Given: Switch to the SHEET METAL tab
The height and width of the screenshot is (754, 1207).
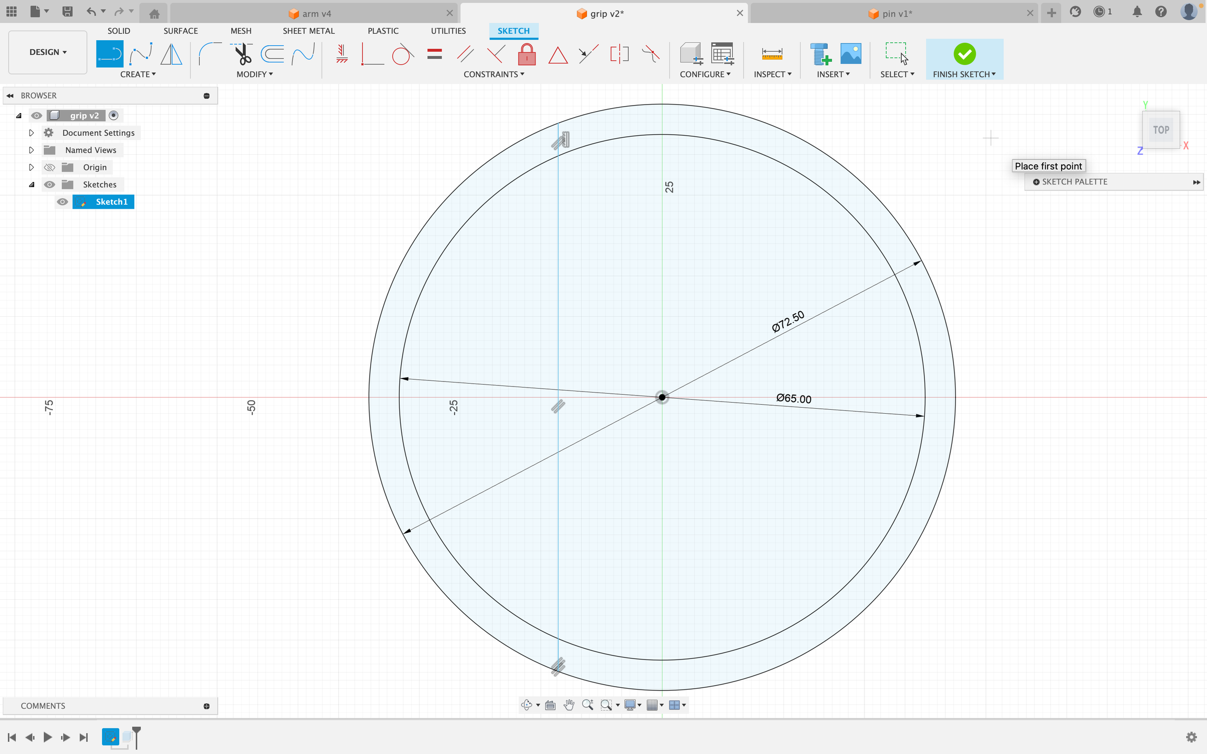Looking at the screenshot, I should pos(308,31).
